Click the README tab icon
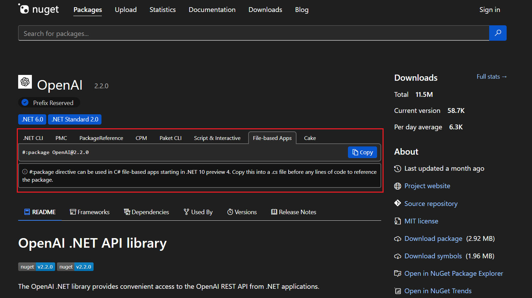The width and height of the screenshot is (532, 298). (x=27, y=212)
